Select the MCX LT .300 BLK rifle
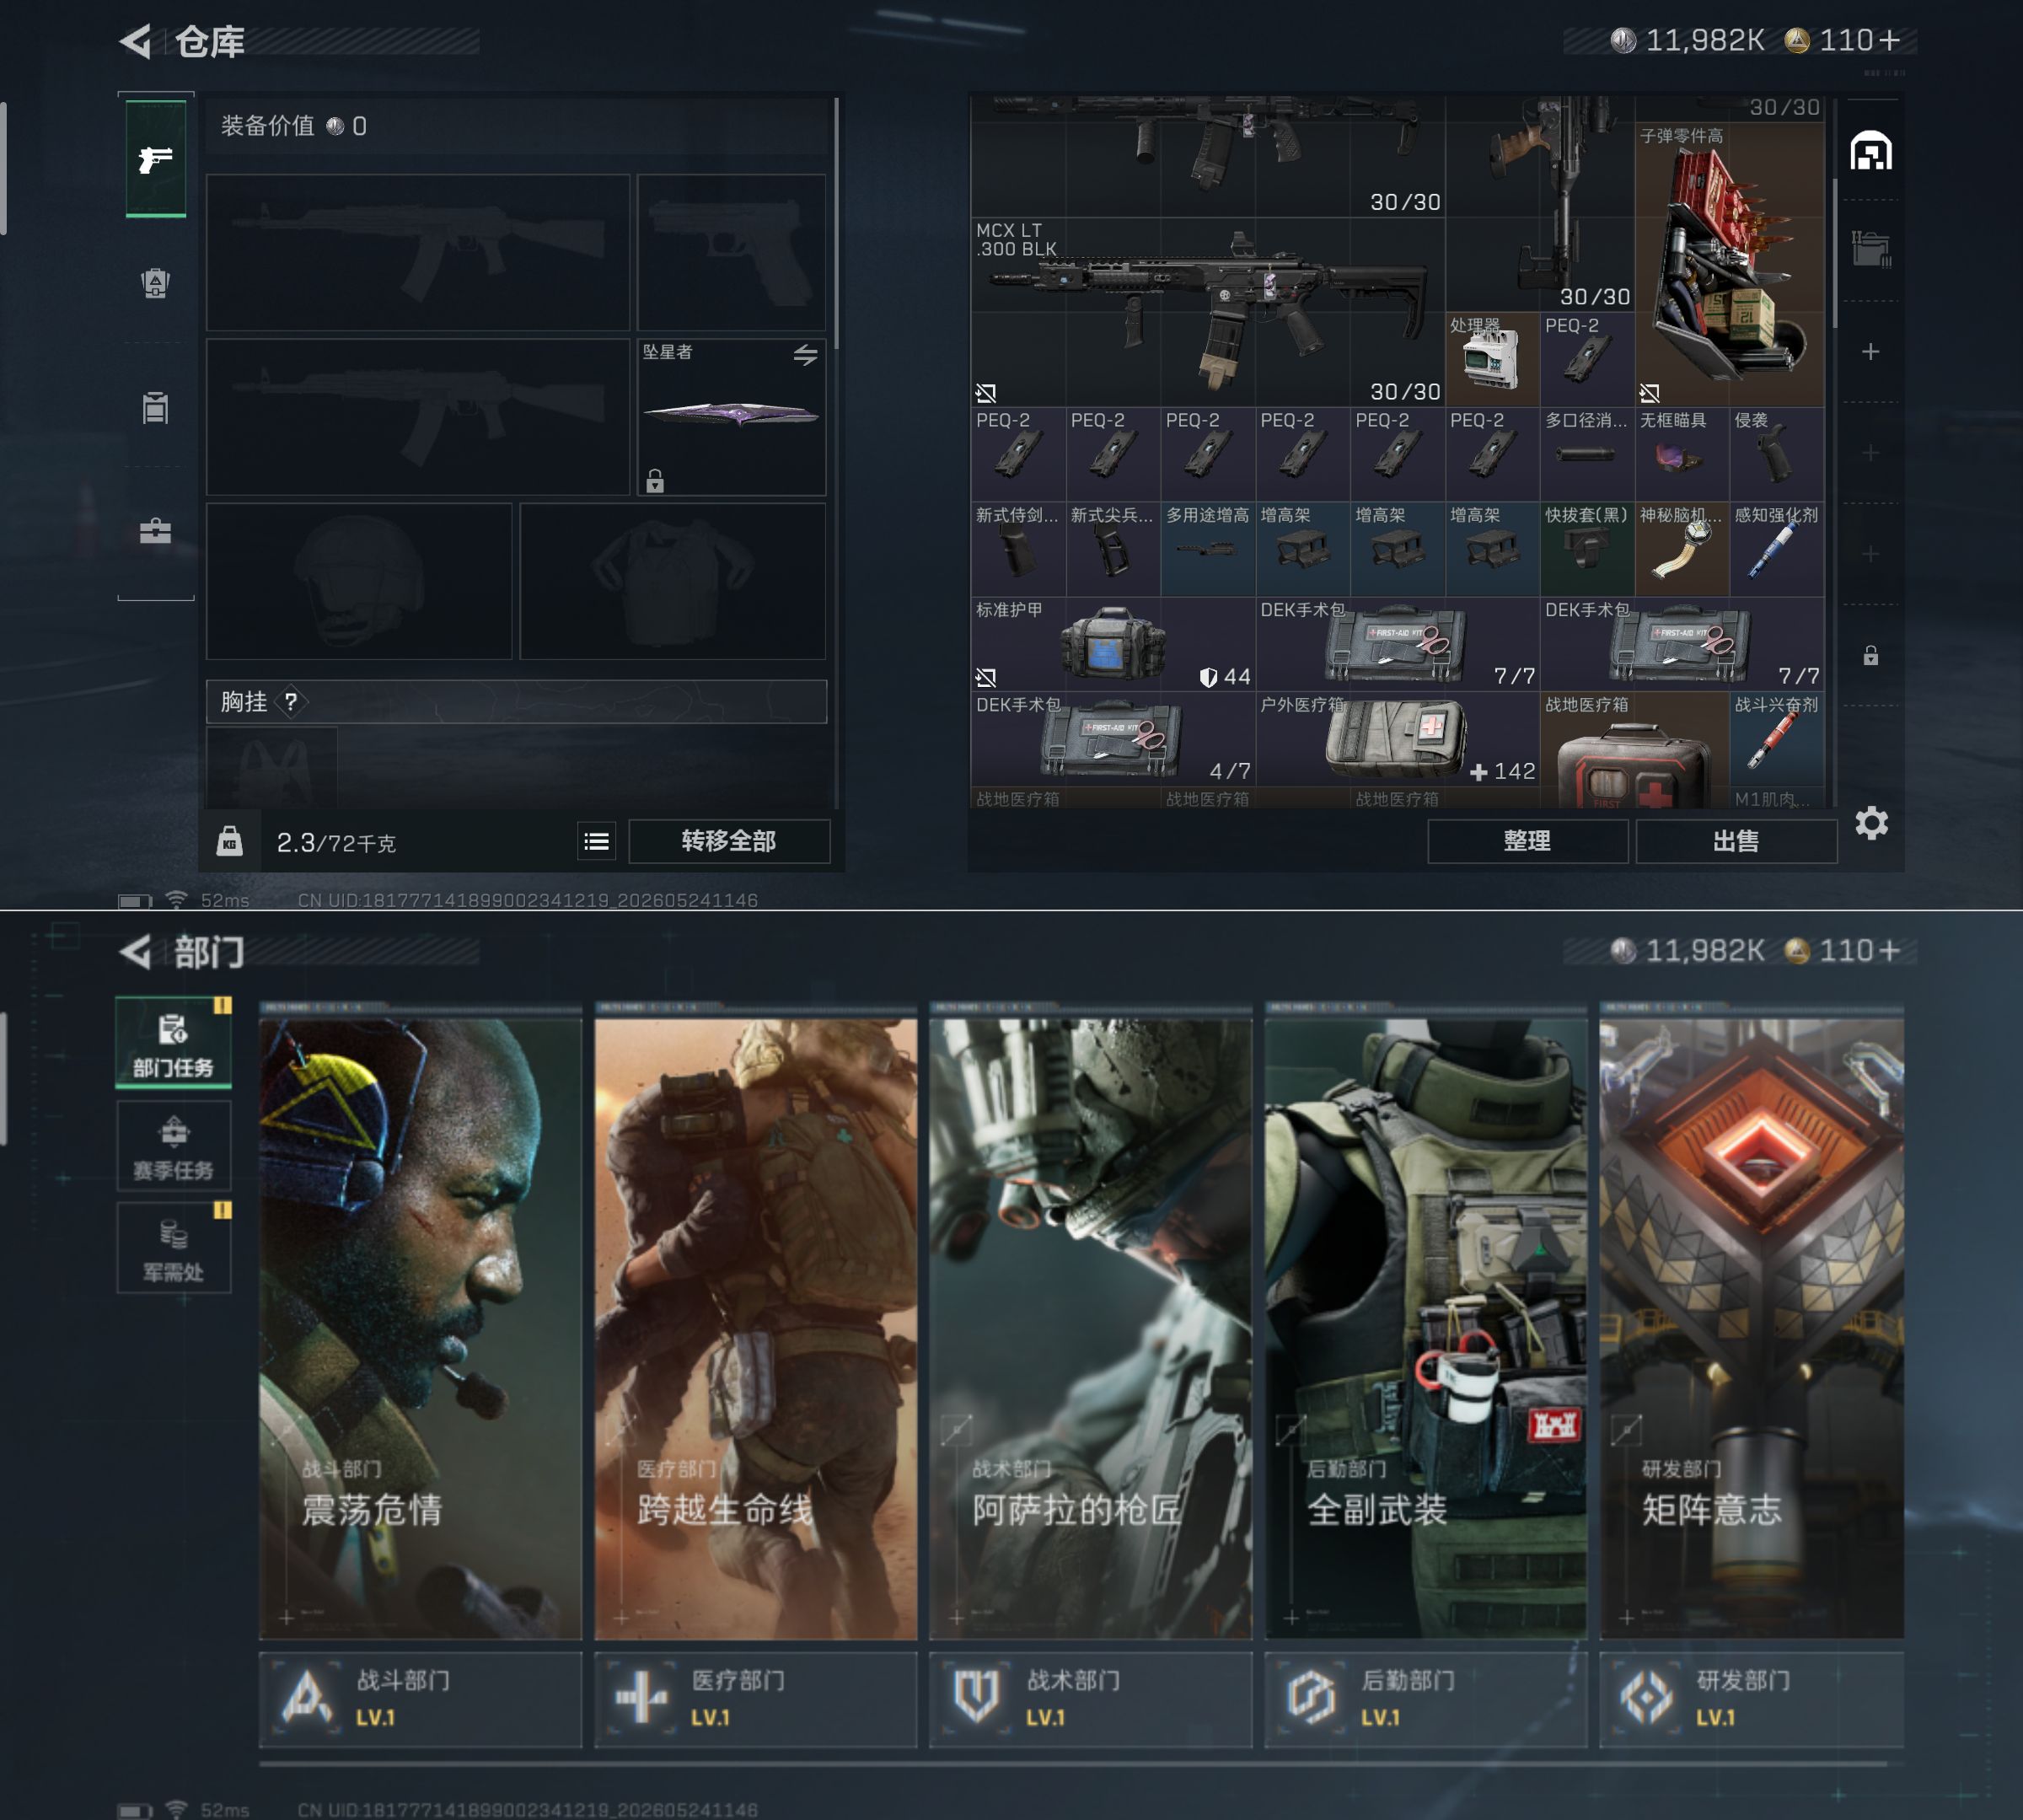This screenshot has width=2023, height=1820. 1208,312
